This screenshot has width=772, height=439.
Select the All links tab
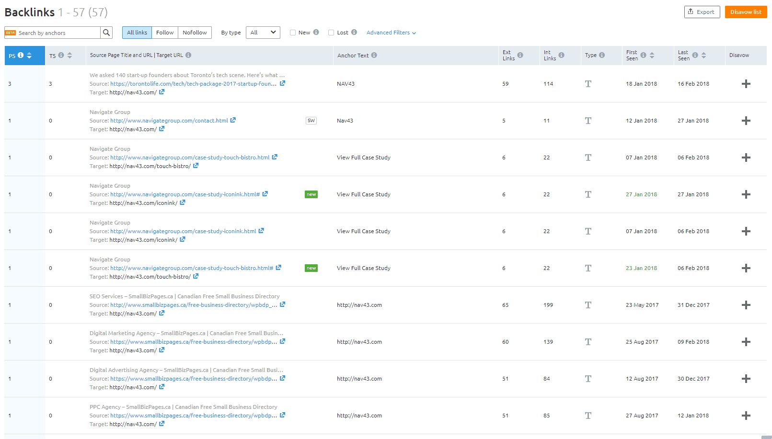[137, 33]
